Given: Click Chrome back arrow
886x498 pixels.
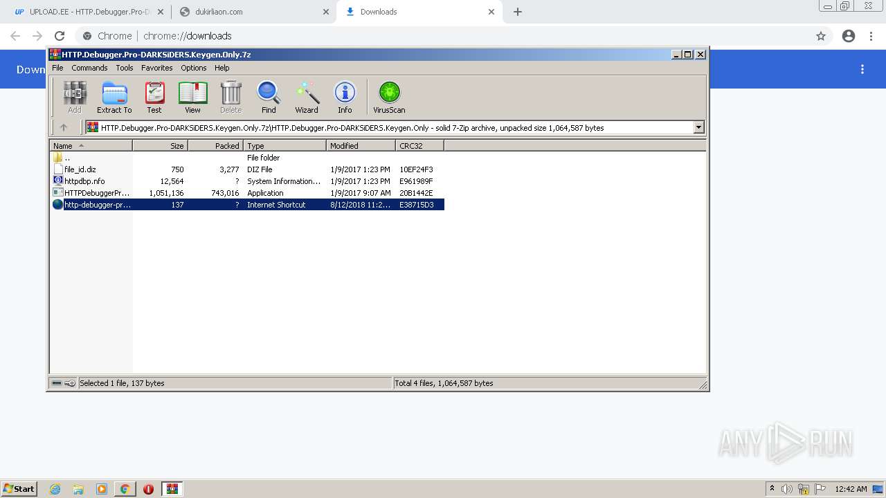Looking at the screenshot, I should [15, 36].
